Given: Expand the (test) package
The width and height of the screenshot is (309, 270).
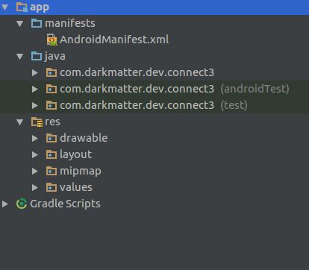Looking at the screenshot, I should [35, 105].
